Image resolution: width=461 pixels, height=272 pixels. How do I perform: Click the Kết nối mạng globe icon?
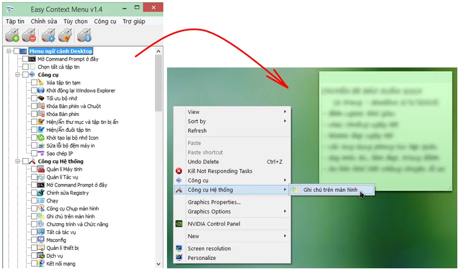41,264
